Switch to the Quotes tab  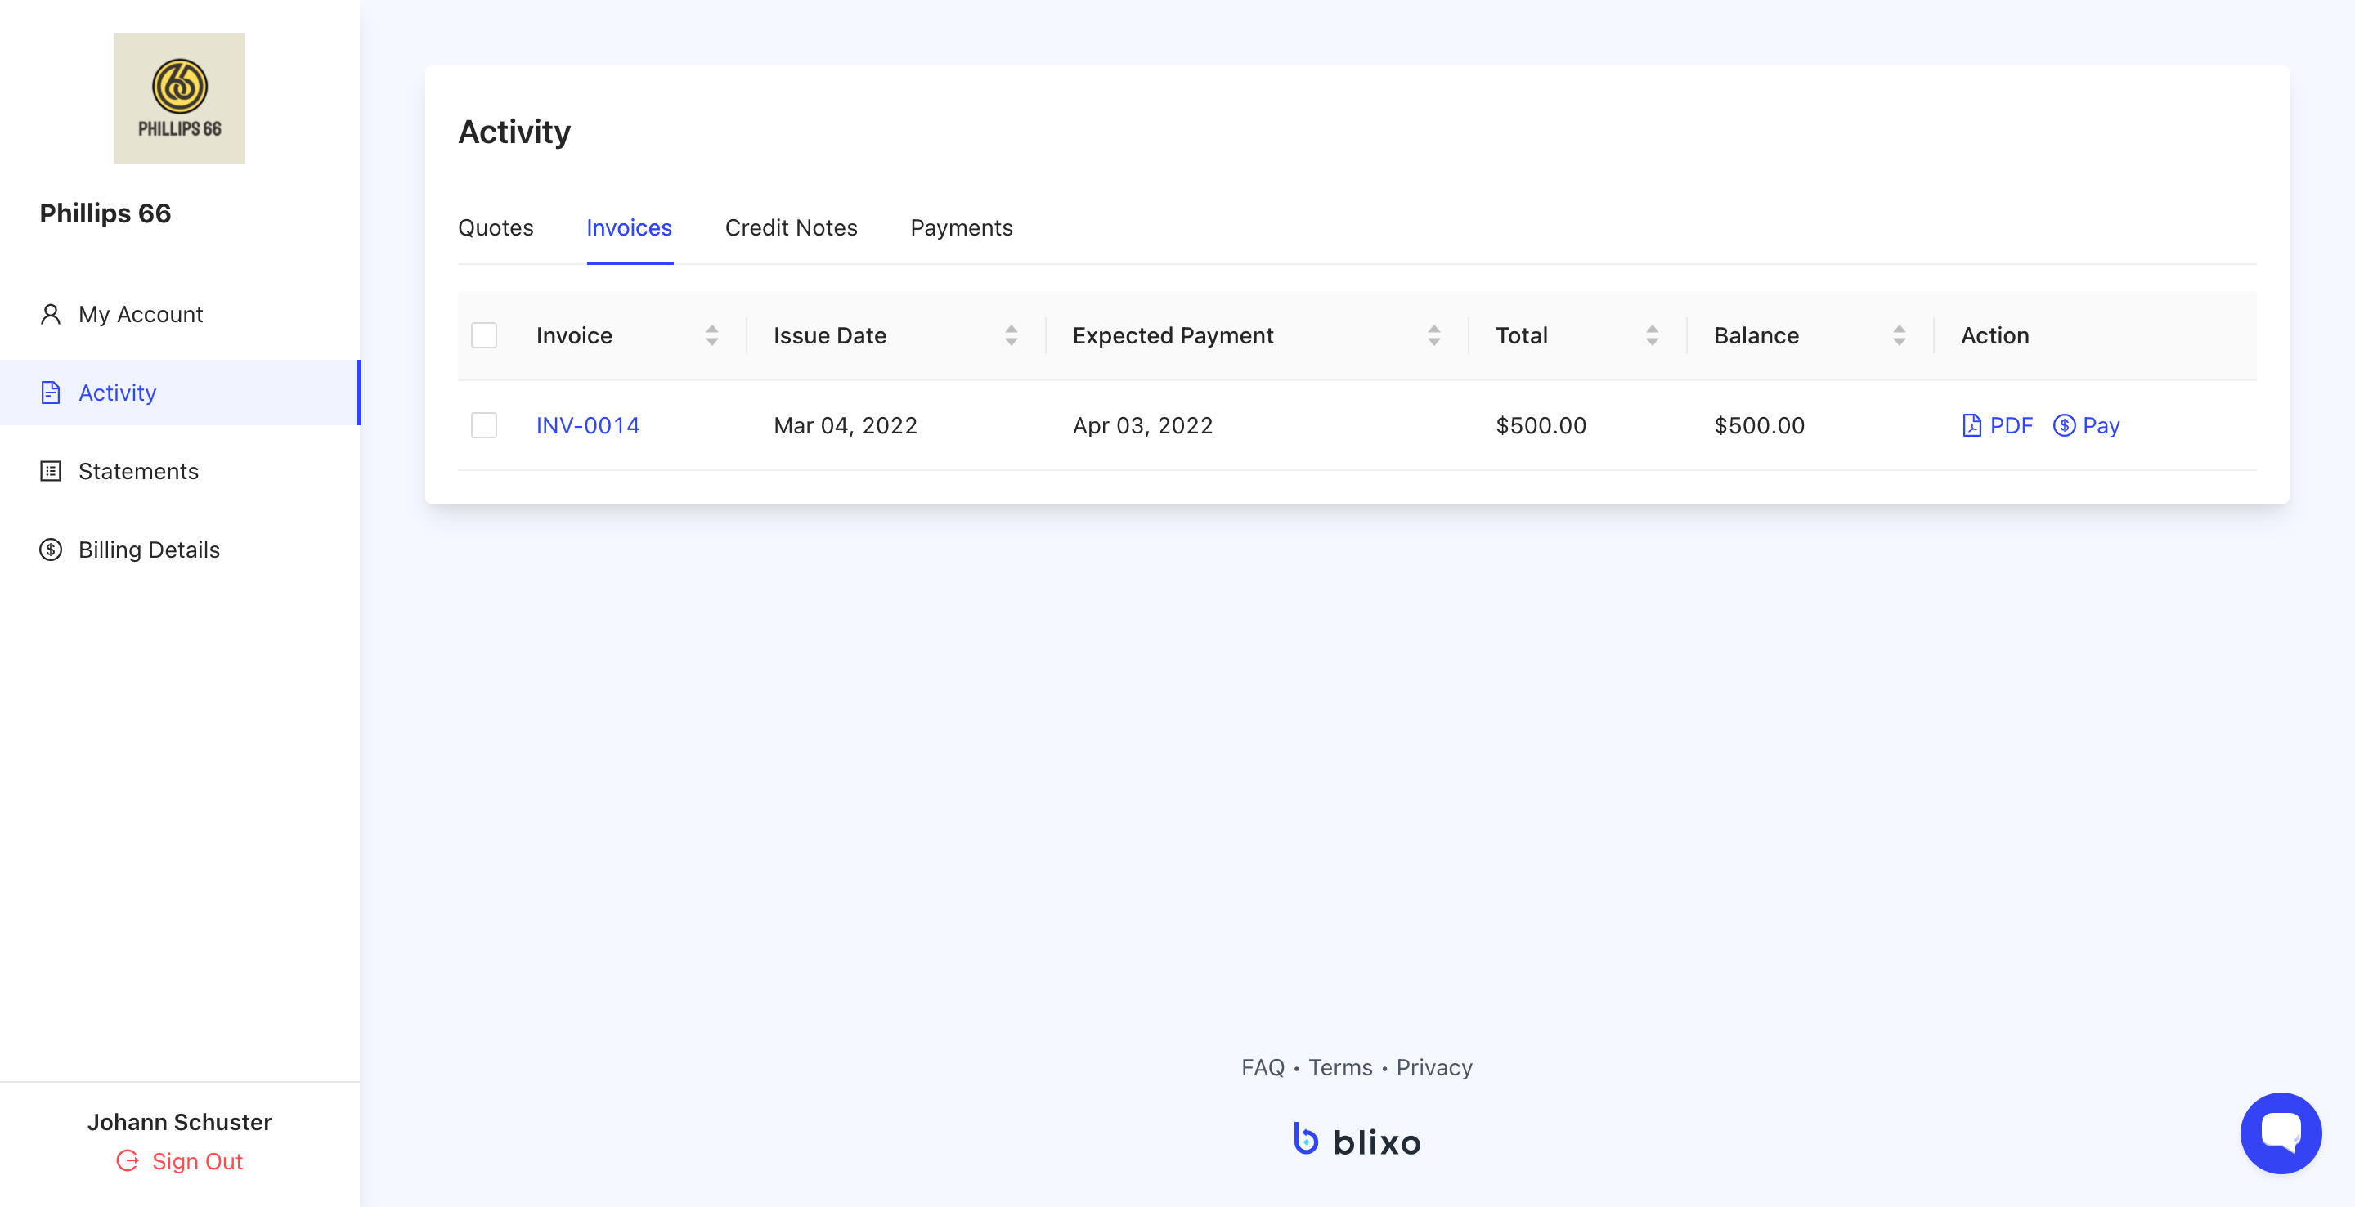pos(496,227)
